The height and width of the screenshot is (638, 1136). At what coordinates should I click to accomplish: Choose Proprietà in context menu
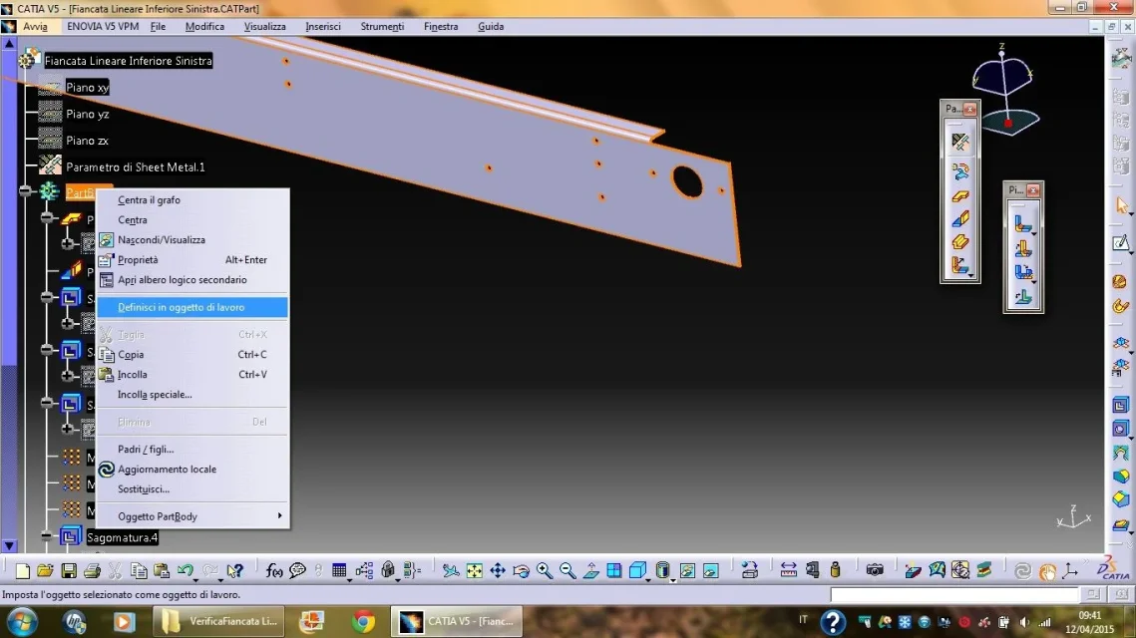point(191,259)
